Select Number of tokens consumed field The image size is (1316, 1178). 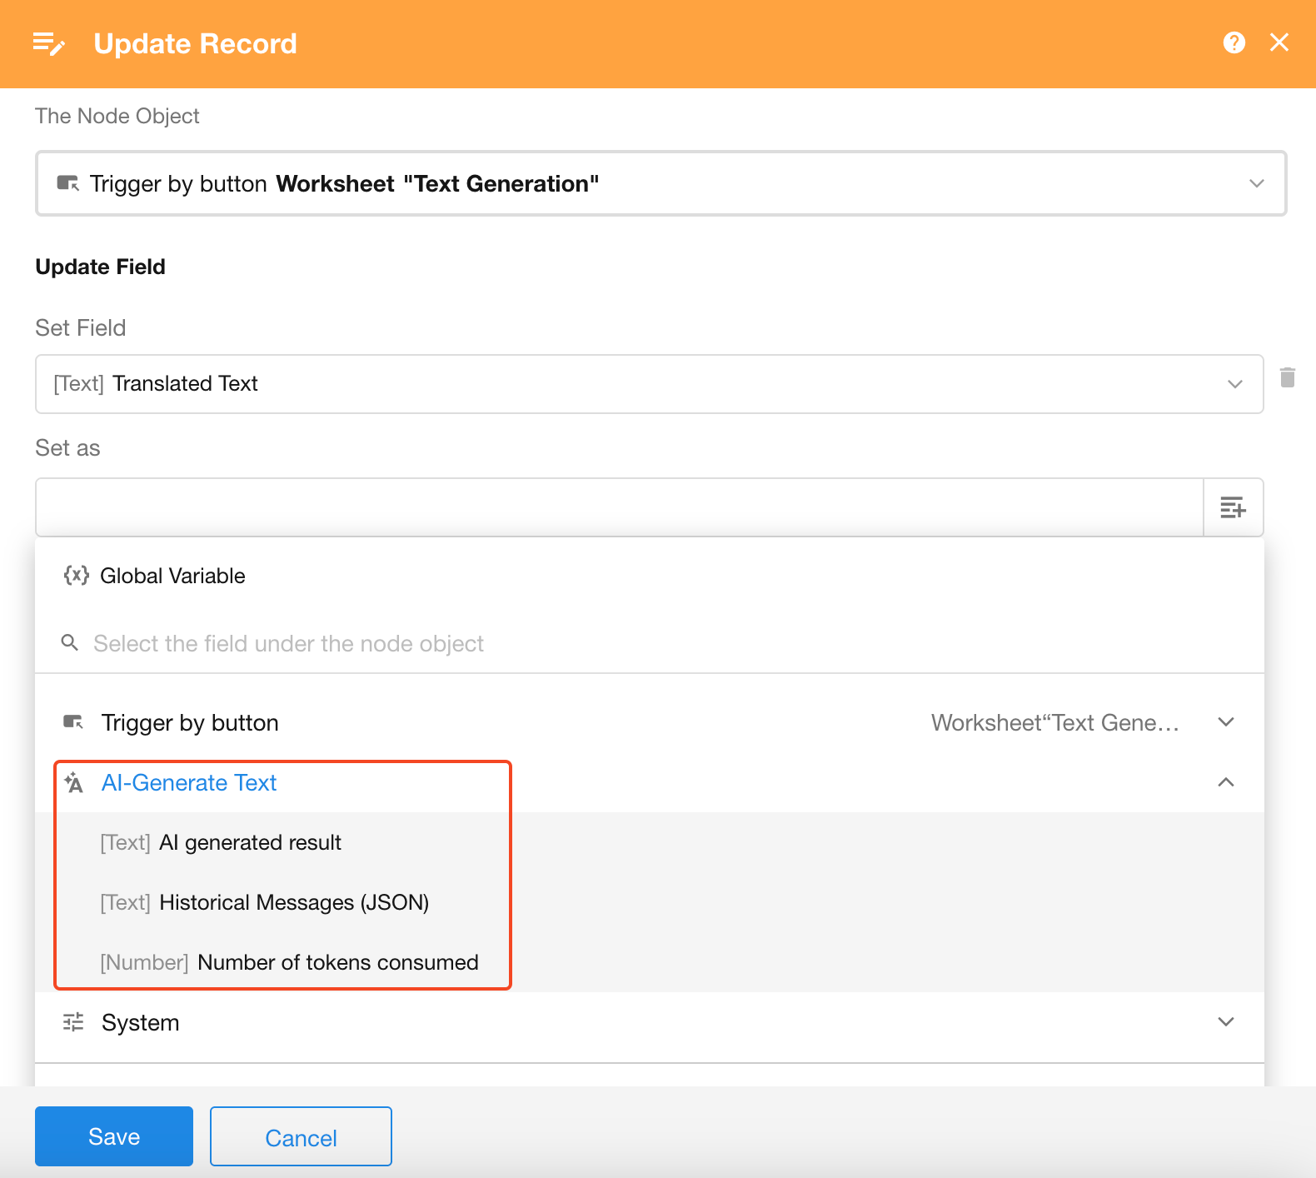pyautogui.click(x=337, y=963)
